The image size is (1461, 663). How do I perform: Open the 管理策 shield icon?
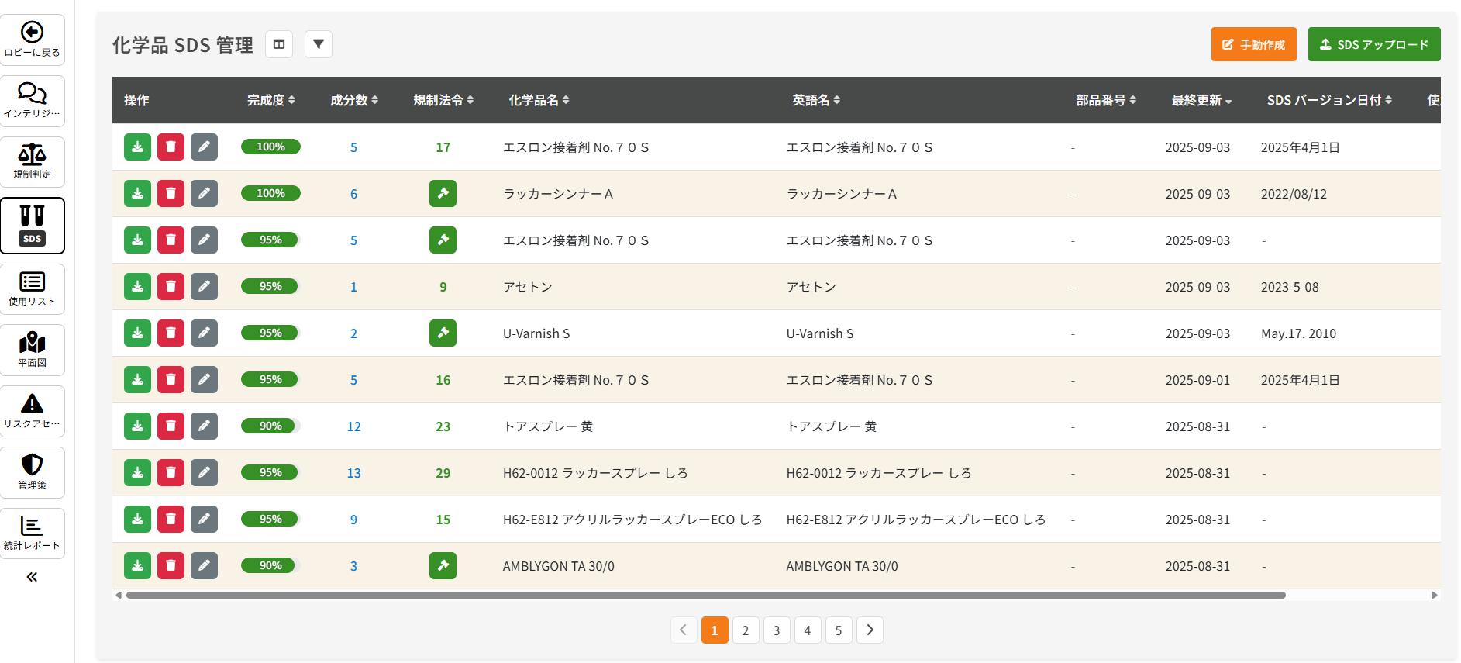[x=32, y=465]
